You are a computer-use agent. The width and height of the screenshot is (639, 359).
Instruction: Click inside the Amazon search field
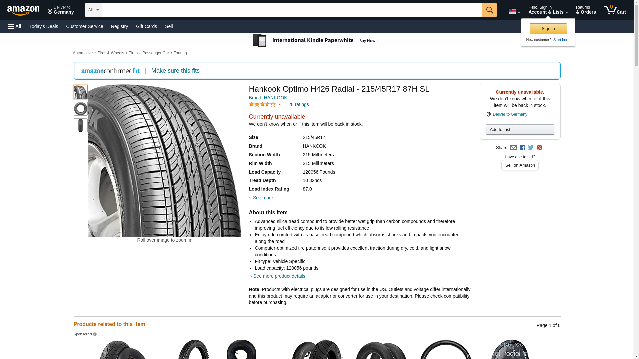(292, 10)
